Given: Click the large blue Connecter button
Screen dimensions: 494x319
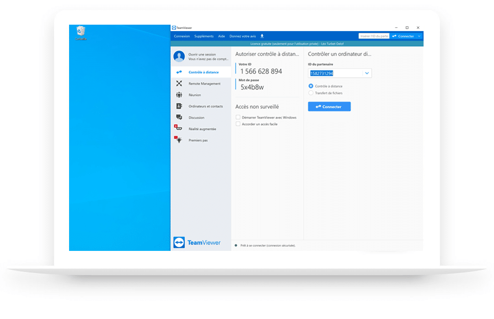Looking at the screenshot, I should click(329, 106).
